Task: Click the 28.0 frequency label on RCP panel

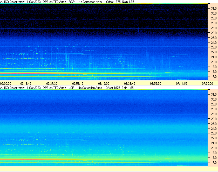Action: click(x=214, y=23)
